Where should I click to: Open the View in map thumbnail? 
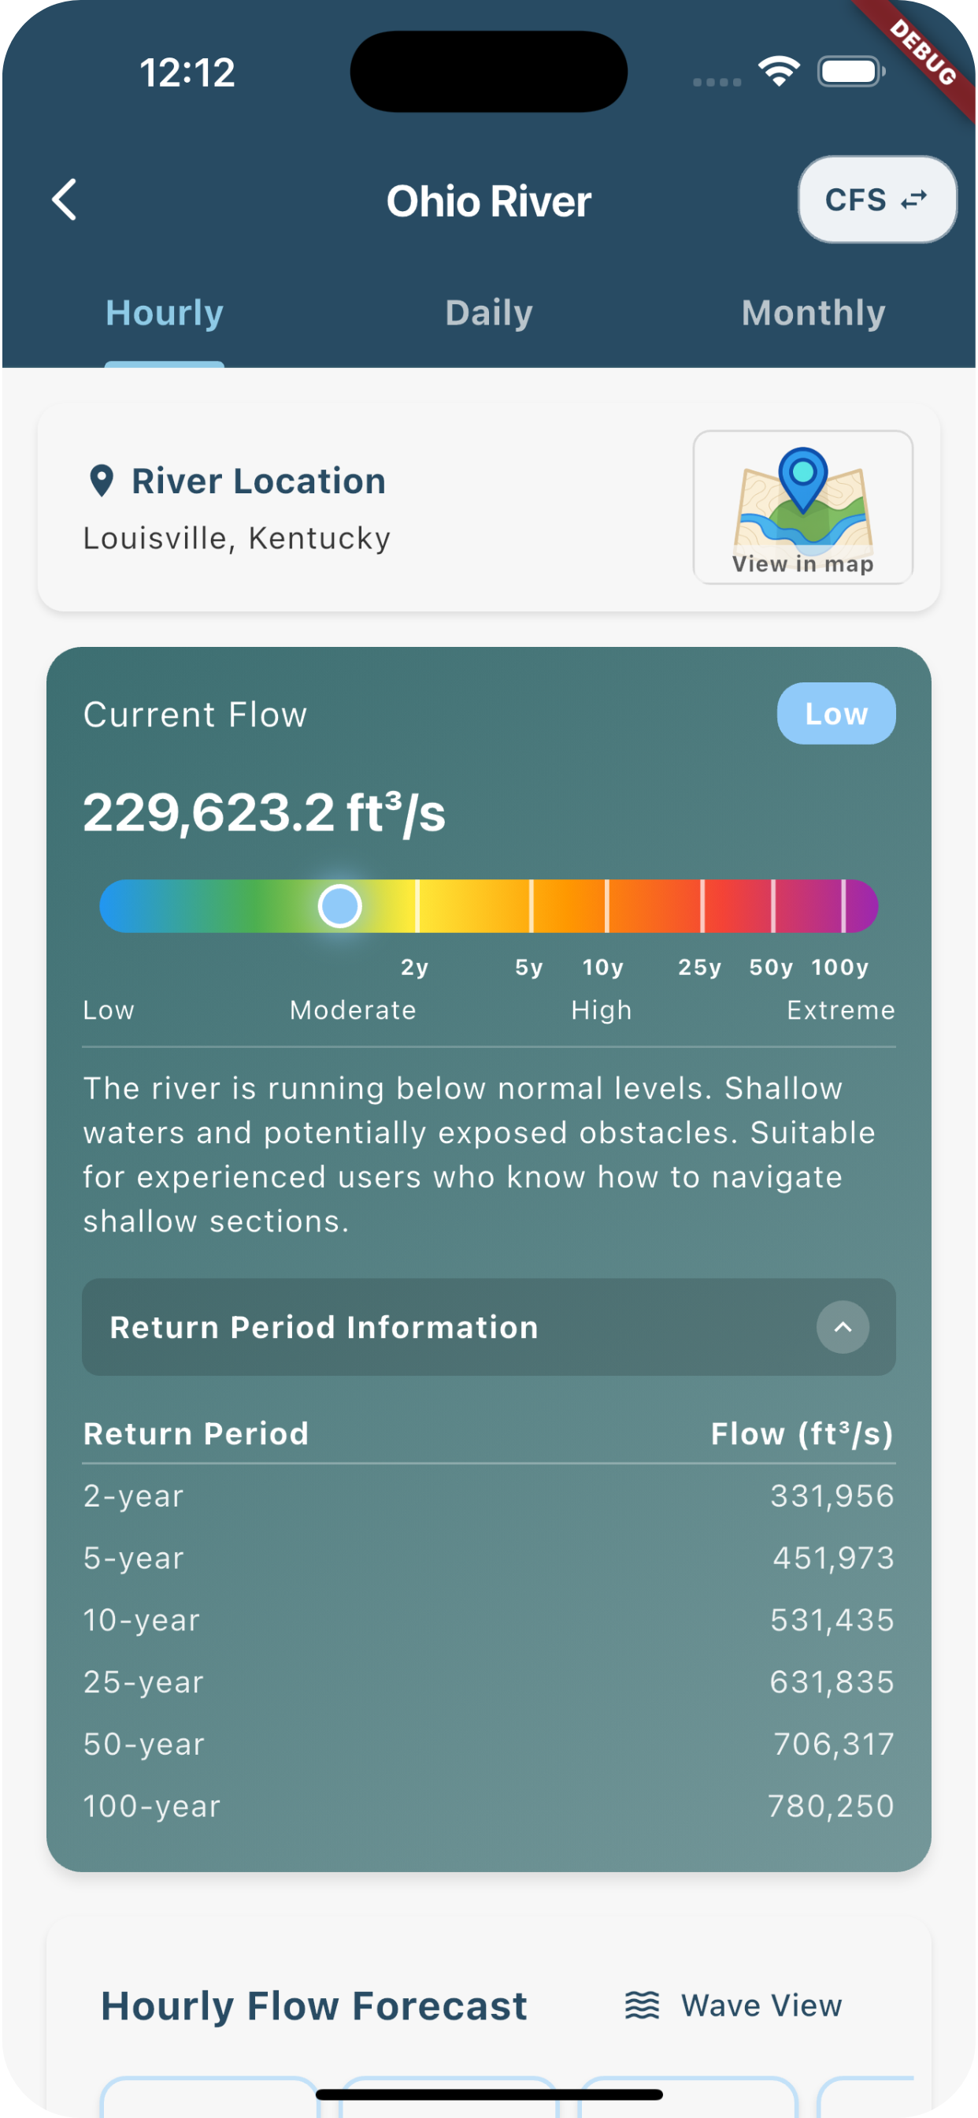pyautogui.click(x=802, y=507)
